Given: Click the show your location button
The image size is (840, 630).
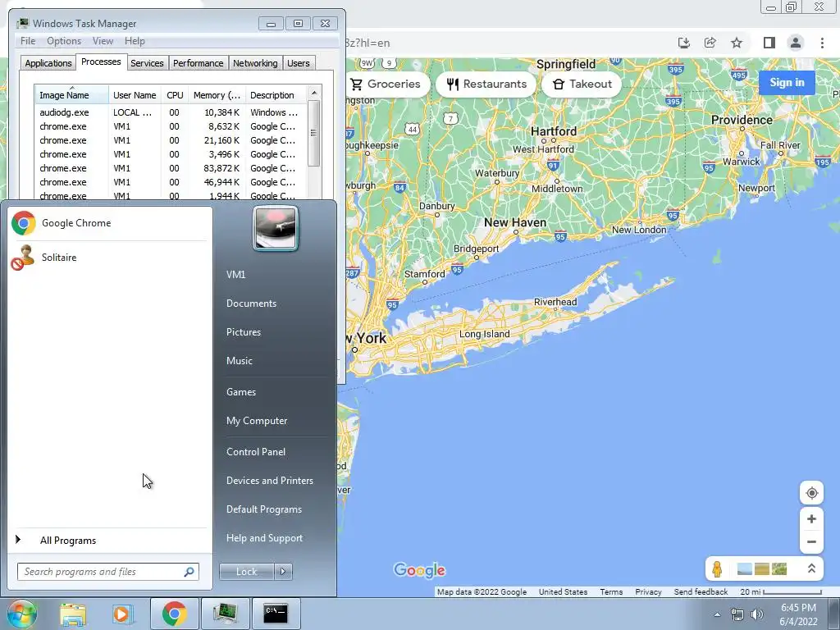Looking at the screenshot, I should (x=811, y=493).
